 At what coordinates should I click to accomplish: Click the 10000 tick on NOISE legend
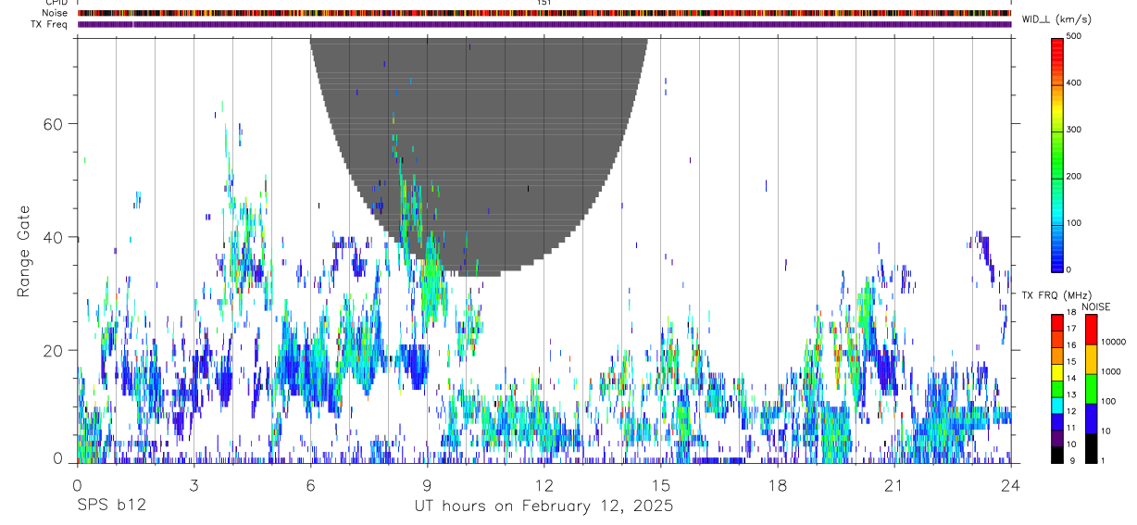(x=1114, y=342)
